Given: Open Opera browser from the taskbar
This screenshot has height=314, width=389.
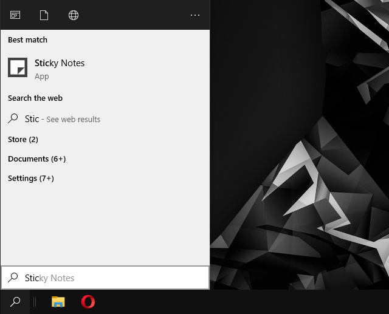Looking at the screenshot, I should [88, 302].
